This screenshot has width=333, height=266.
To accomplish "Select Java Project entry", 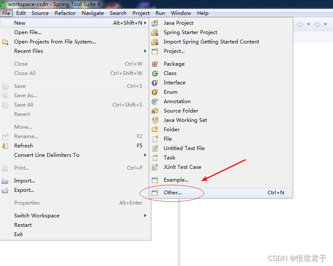I will [x=221, y=23].
